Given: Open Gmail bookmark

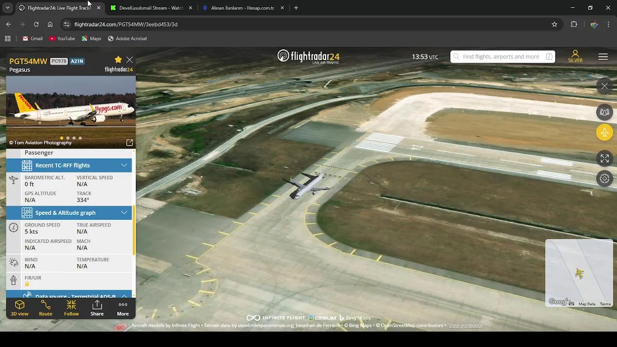Looking at the screenshot, I should coord(32,39).
